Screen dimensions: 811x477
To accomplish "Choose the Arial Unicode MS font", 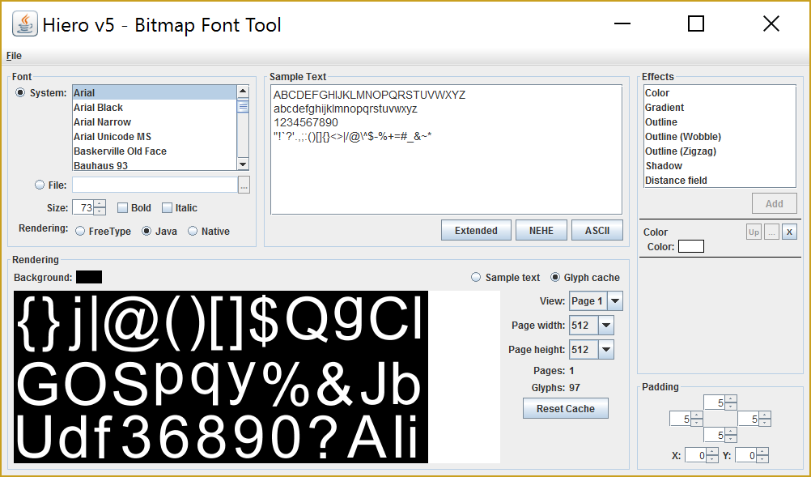I will point(154,137).
